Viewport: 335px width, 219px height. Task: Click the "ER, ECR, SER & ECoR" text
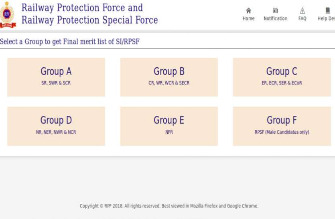282,83
